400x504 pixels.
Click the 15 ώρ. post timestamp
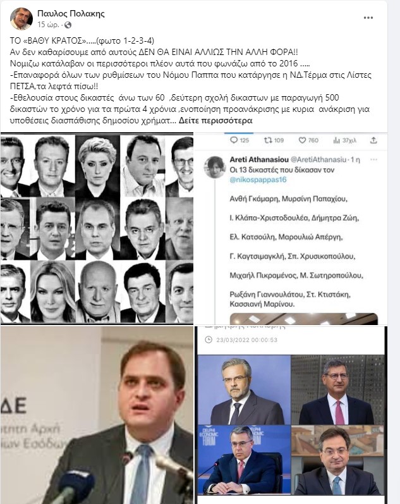(x=48, y=25)
